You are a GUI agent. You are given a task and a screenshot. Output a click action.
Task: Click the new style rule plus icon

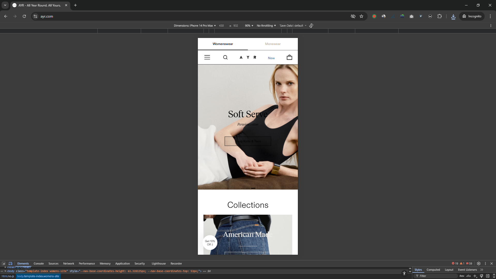pos(475,276)
